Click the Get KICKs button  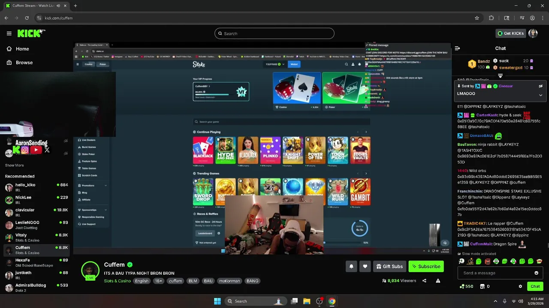point(510,33)
